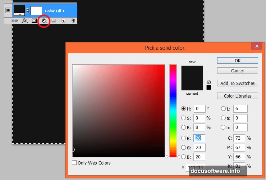Viewport: 266px width, 180px height.
Task: Click the mask link chain icon on Color Fill 1
Action: click(x=27, y=11)
